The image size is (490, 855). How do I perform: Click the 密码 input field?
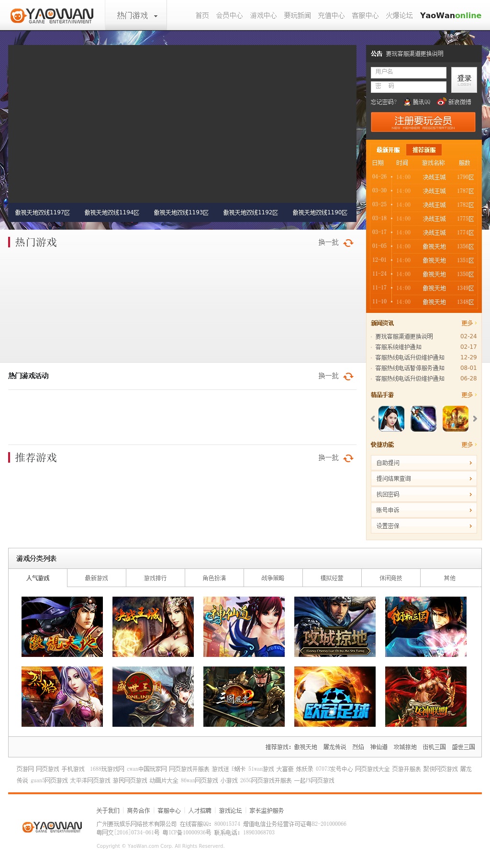point(409,87)
